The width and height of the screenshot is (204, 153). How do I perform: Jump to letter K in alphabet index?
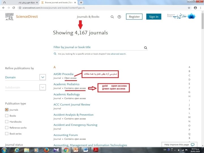tap(190, 109)
